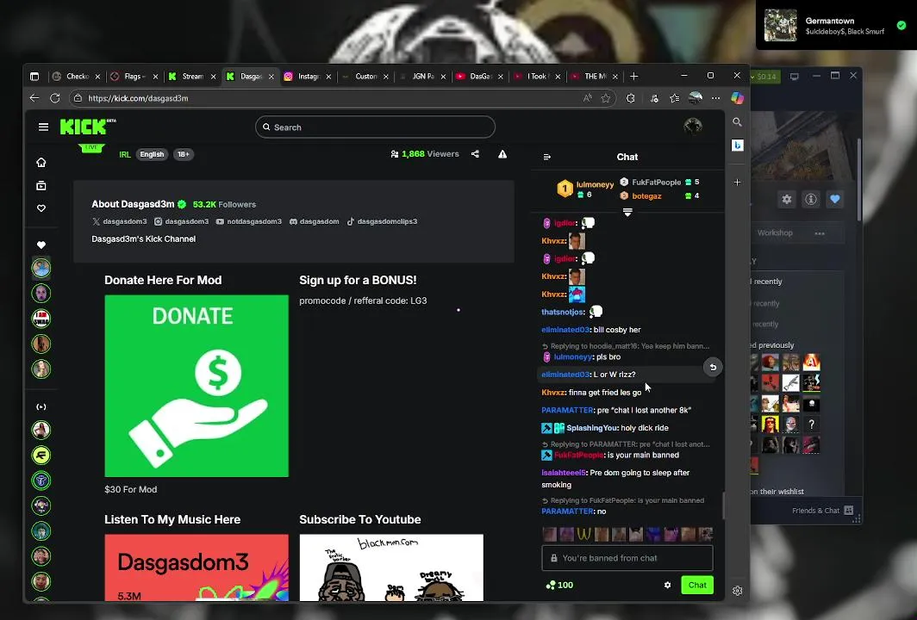Open Edge Copilot icon
Viewport: 917px width, 620px height.
[738, 98]
